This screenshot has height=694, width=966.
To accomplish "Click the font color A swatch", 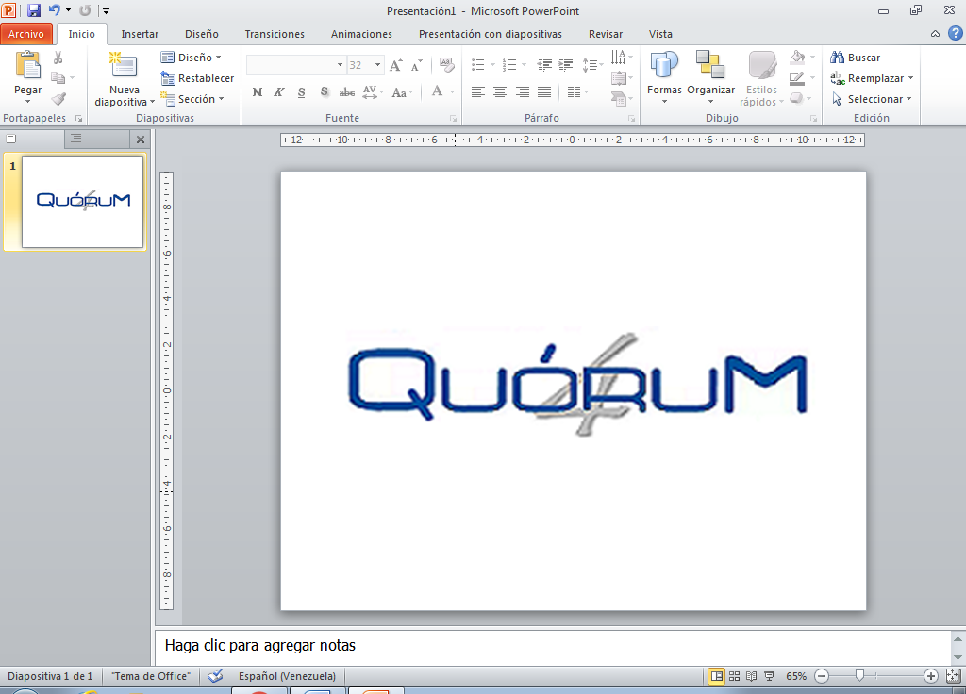I will [438, 92].
